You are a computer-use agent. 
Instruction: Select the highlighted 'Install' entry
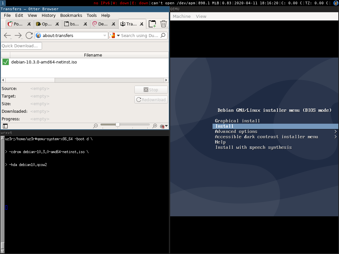(275, 126)
